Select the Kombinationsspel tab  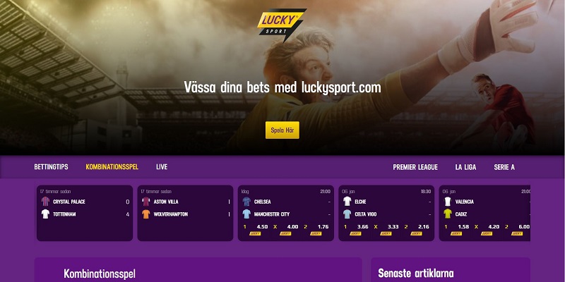[112, 167]
